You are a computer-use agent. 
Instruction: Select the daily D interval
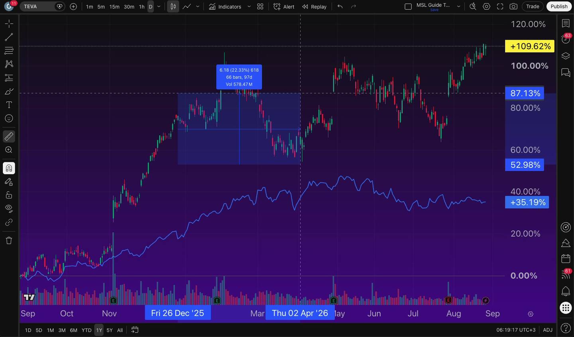click(151, 7)
